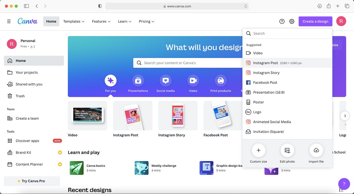Choose Video from suggested list
The width and height of the screenshot is (354, 194).
287,53
